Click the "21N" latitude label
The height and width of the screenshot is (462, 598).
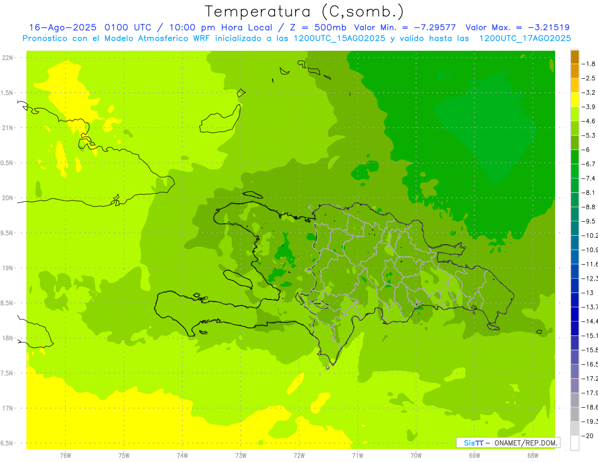coord(7,128)
